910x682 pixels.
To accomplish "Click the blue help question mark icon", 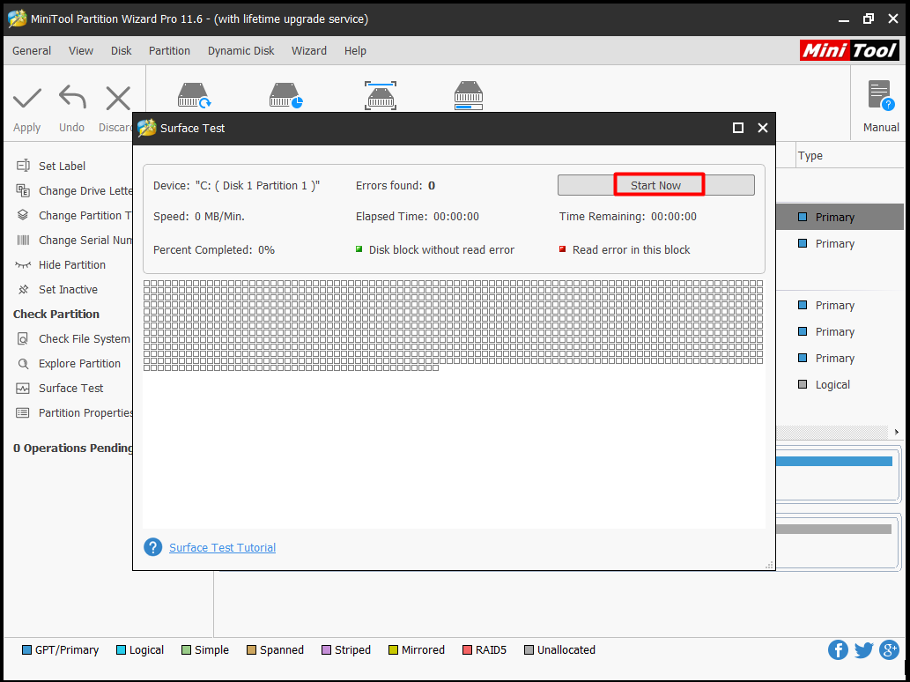I will 152,547.
